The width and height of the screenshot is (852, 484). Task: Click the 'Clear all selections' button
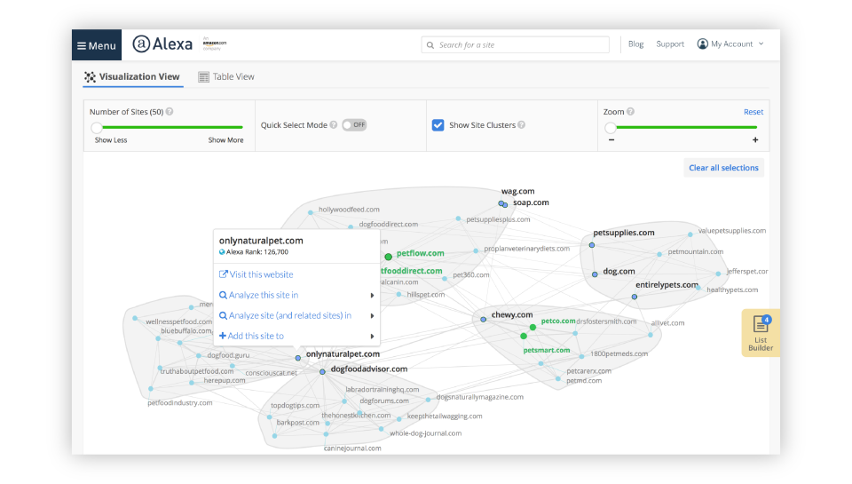[x=723, y=168]
